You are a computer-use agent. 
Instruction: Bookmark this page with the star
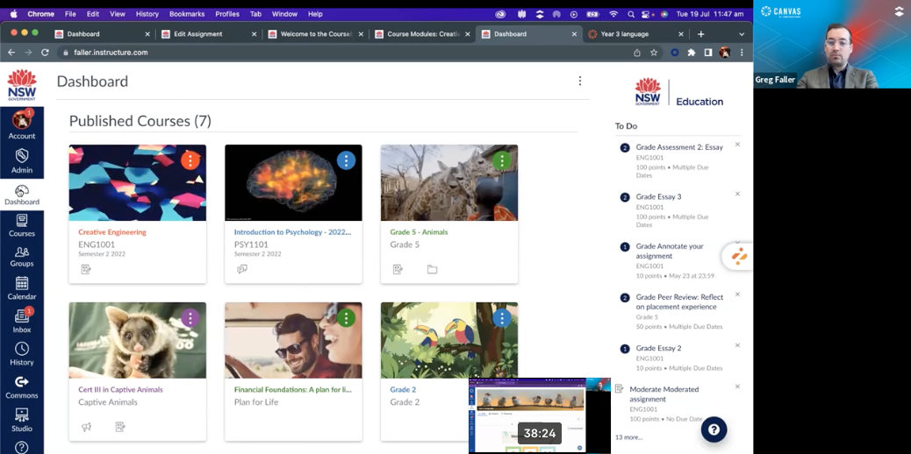coord(654,53)
